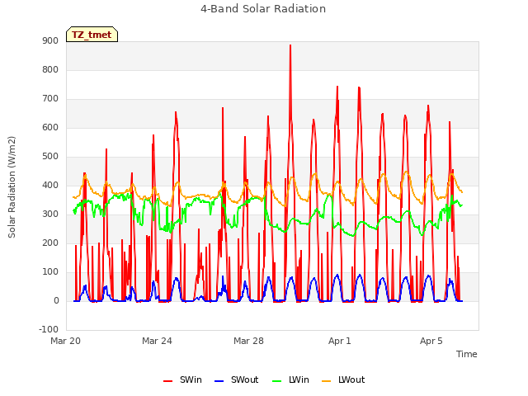Click the 400 y-axis tick label

[50, 185]
